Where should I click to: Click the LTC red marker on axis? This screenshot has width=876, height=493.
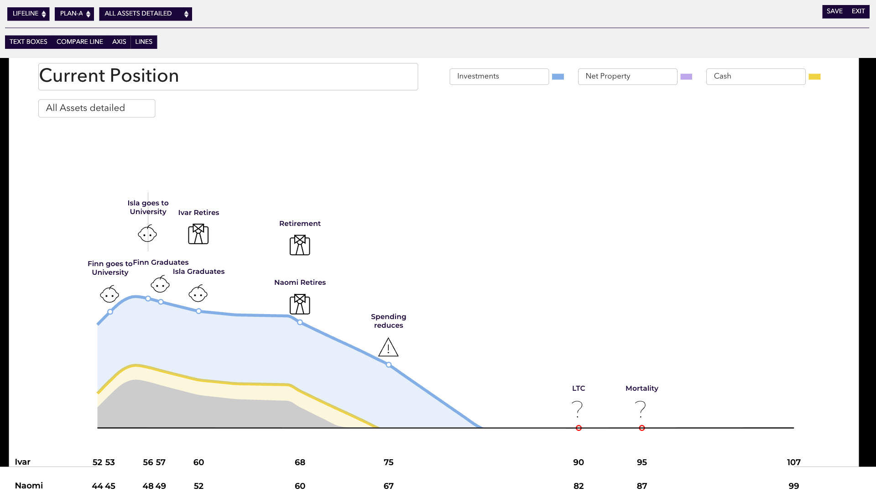579,428
